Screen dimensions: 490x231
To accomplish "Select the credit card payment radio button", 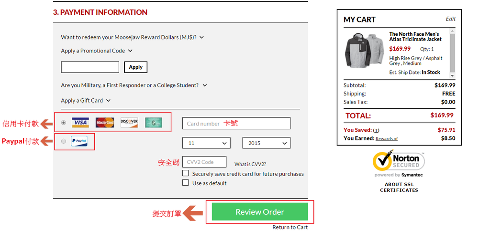I will [64, 123].
